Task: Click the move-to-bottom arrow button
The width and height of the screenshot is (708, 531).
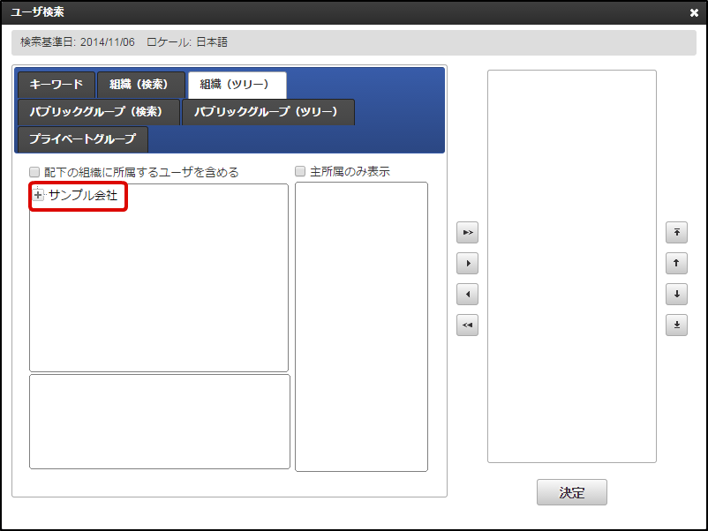Action: click(x=676, y=325)
